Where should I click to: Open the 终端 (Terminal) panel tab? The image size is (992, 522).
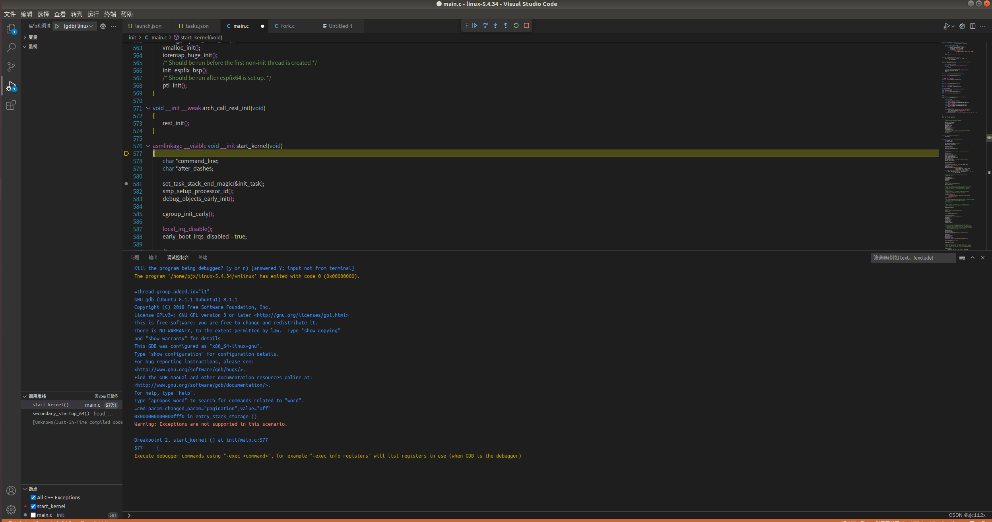(203, 258)
